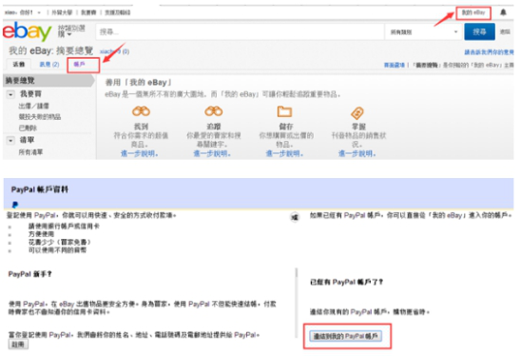Viewport: 521px width, 357px height.
Task: Open 我要賣 in the top navigation
Action: [88, 12]
